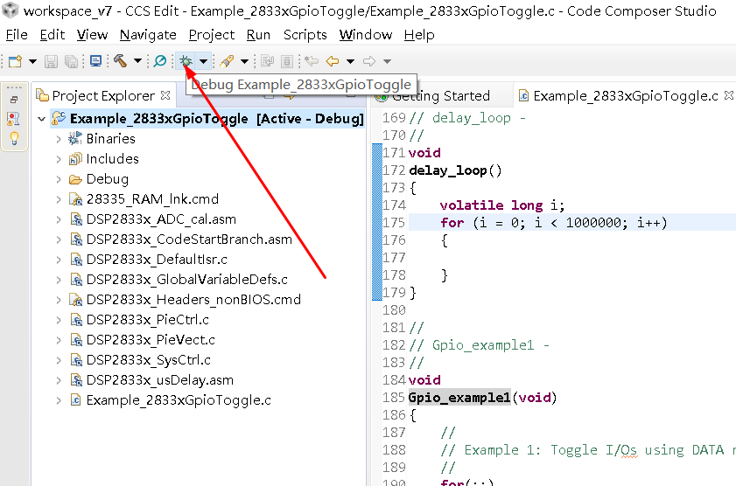
Task: Open the Edit menu
Action: coord(53,35)
